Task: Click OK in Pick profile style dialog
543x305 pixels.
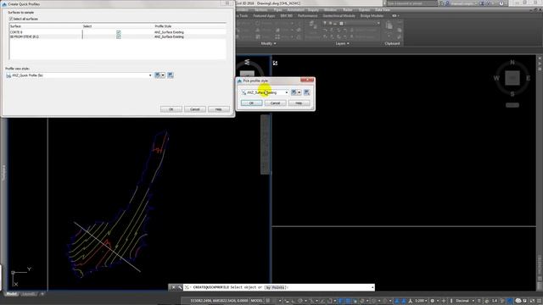Action: click(251, 103)
